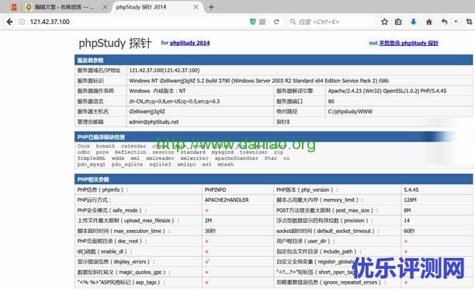This screenshot has height=289, width=475.
Task: Click PHP version value 5.4.45
Action: pos(411,190)
